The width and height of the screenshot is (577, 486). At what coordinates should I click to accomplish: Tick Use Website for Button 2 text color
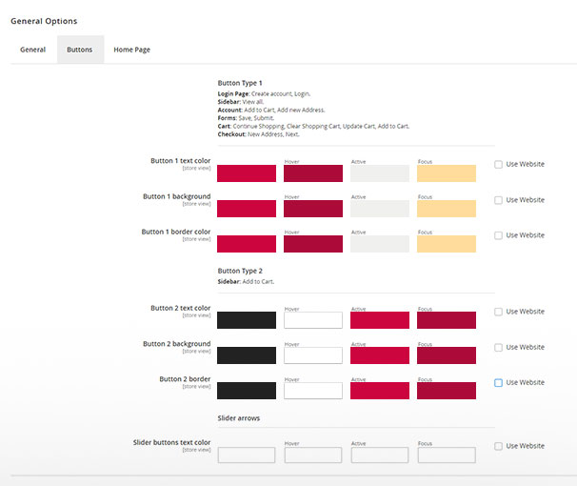coord(498,312)
